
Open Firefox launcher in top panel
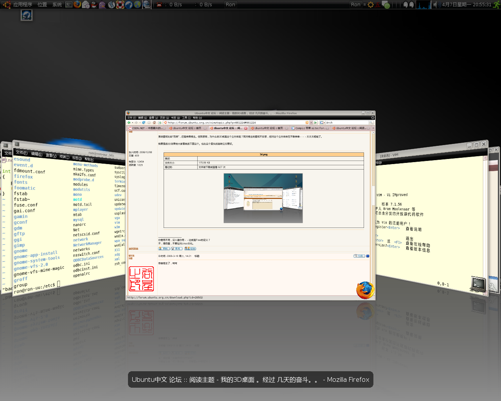(77, 4)
